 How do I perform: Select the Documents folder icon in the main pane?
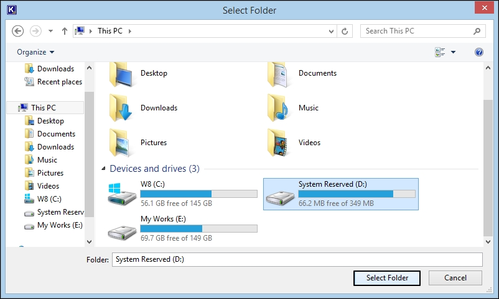(x=279, y=74)
